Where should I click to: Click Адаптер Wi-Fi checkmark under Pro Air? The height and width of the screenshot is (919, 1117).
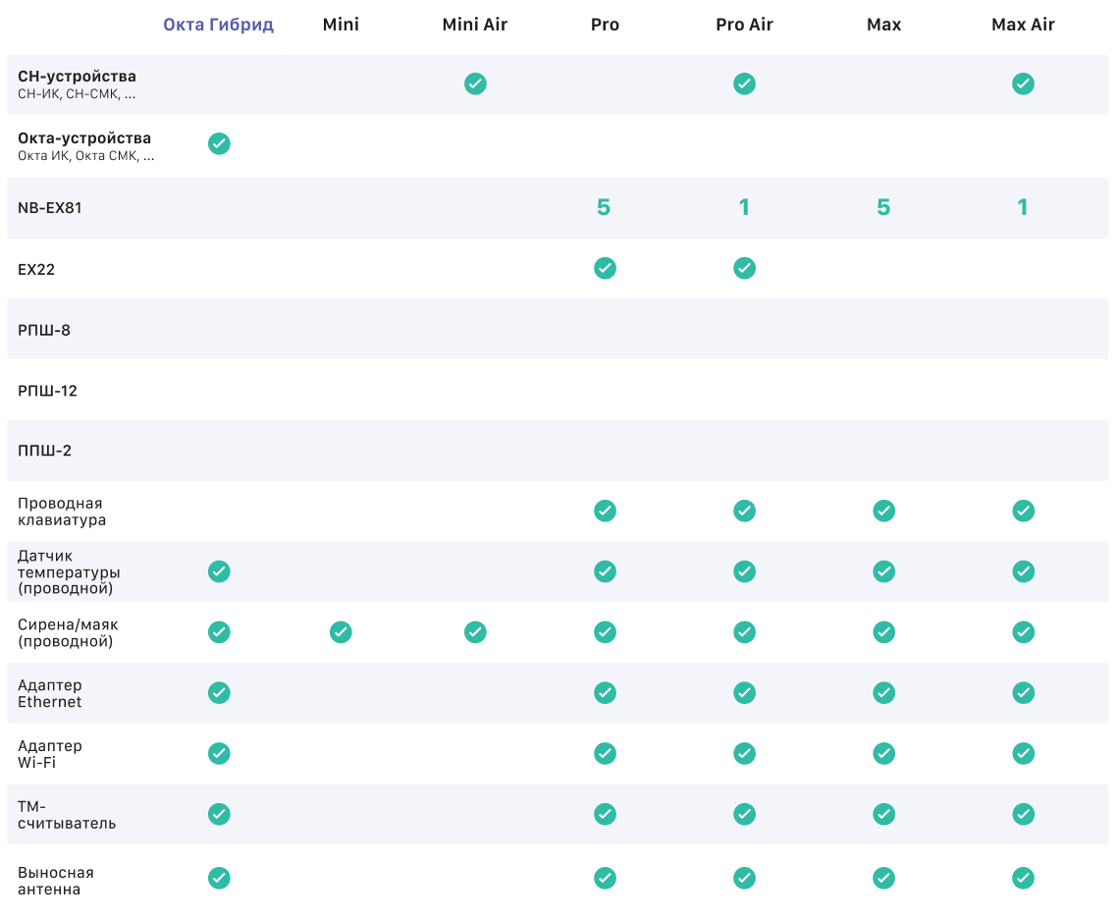click(x=744, y=754)
